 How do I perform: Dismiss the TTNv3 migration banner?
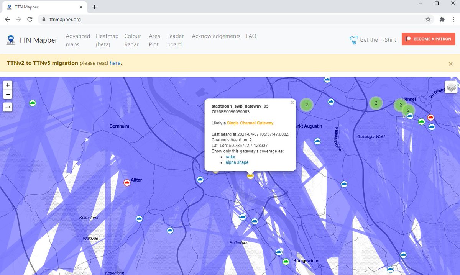451,64
